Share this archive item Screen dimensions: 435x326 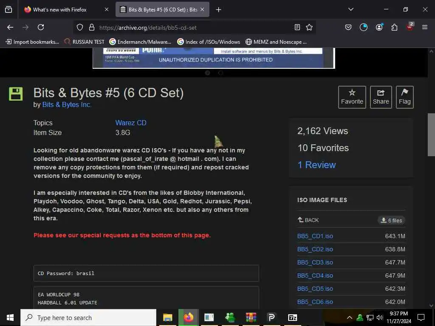(x=381, y=97)
